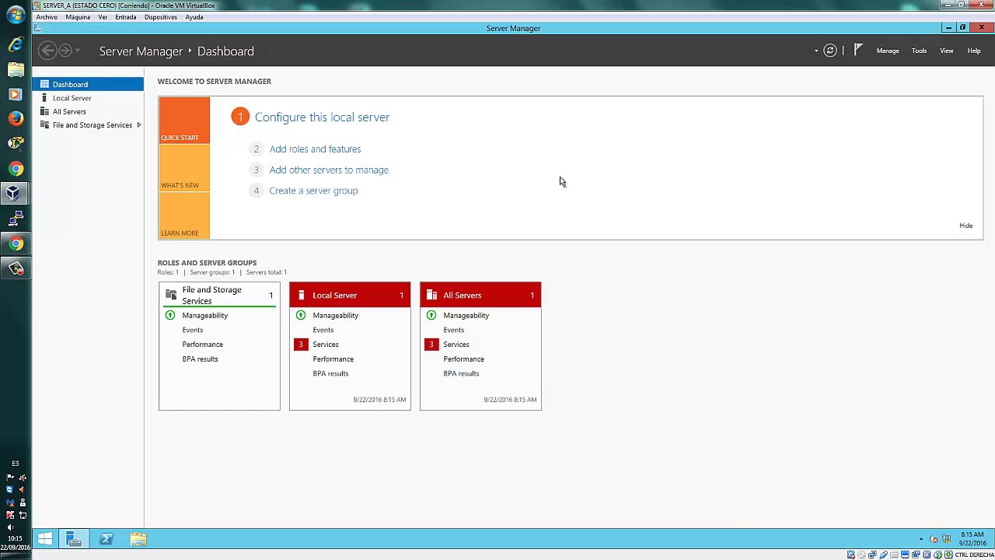Open Windows Explorer folder on host taskbar

(16, 69)
